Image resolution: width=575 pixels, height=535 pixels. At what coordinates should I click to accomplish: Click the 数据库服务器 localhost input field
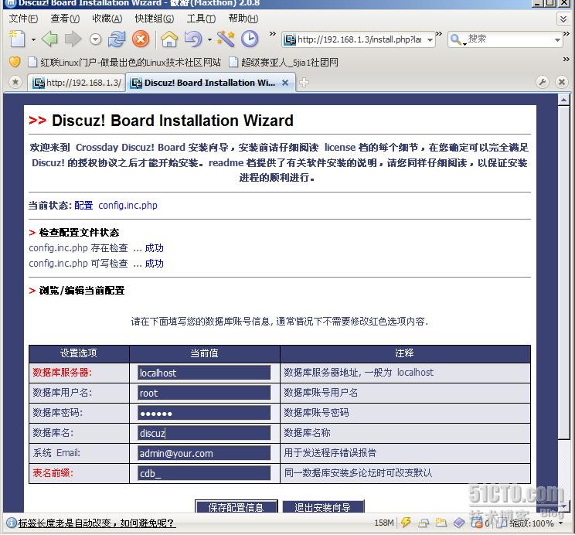(204, 373)
